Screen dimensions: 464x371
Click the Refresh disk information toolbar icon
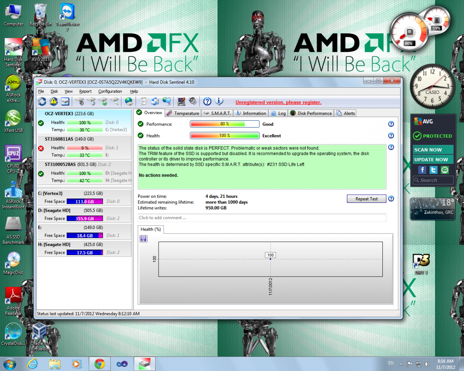click(42, 102)
